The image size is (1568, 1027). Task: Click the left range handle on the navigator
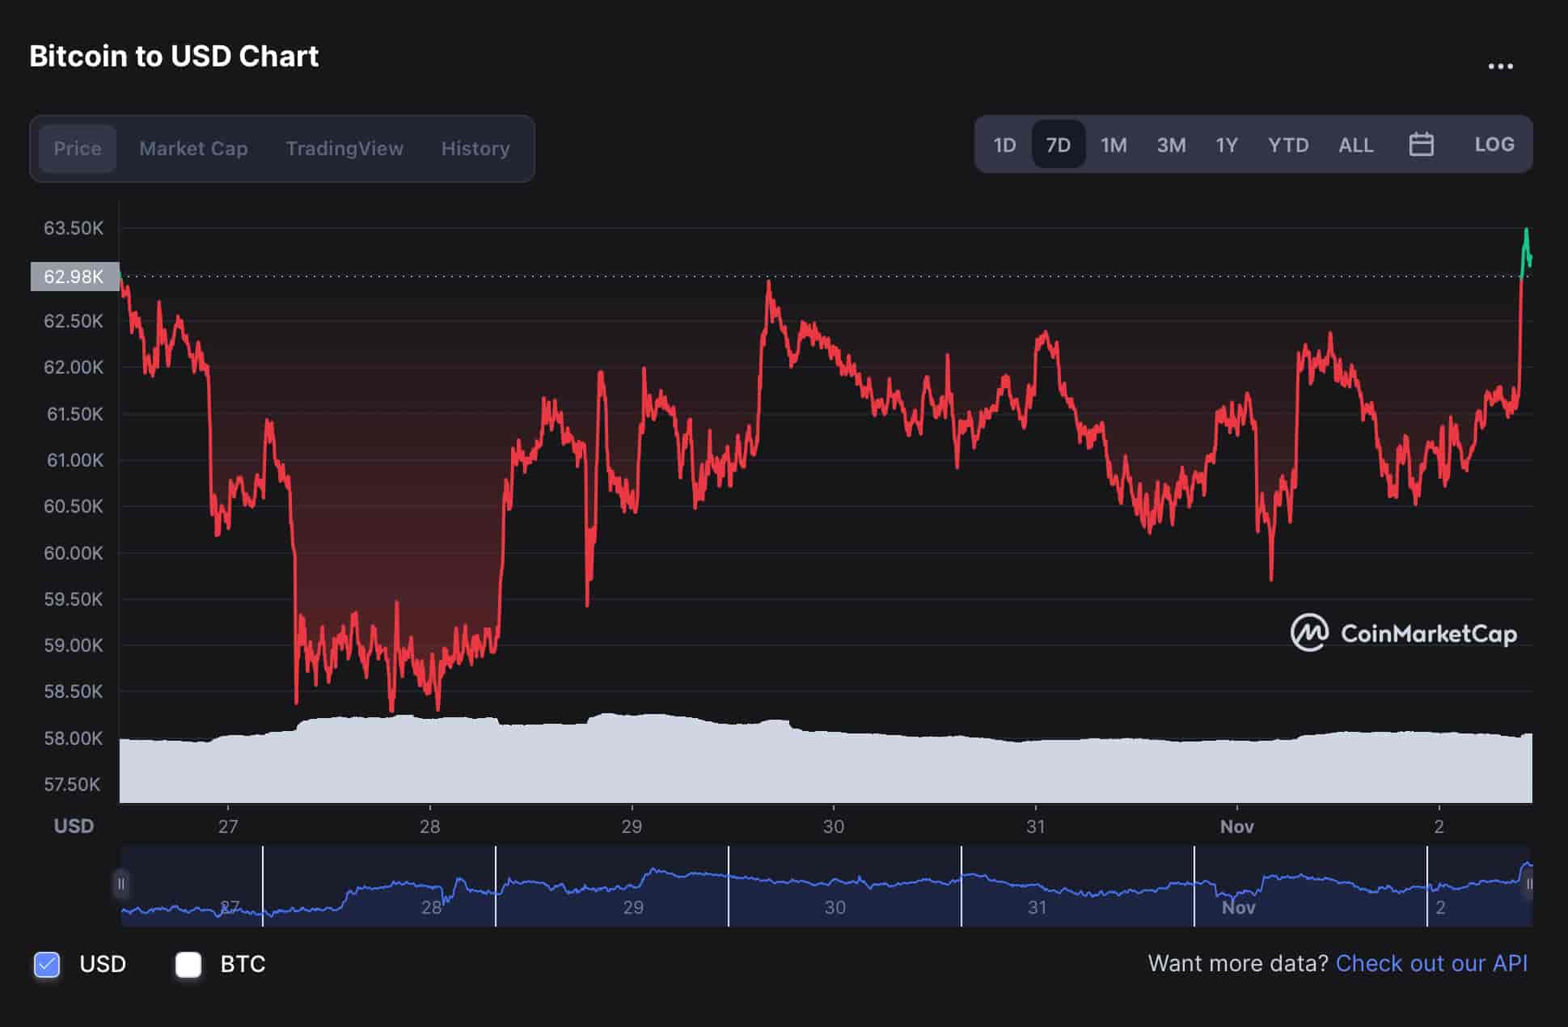point(121,885)
